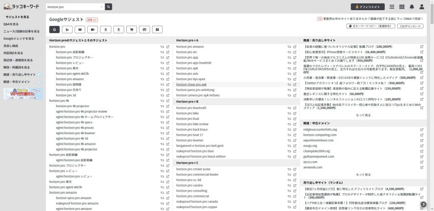Open 関連：売り出し中サイト in sidebar
Screen dimensions: 434x211
click(19, 75)
